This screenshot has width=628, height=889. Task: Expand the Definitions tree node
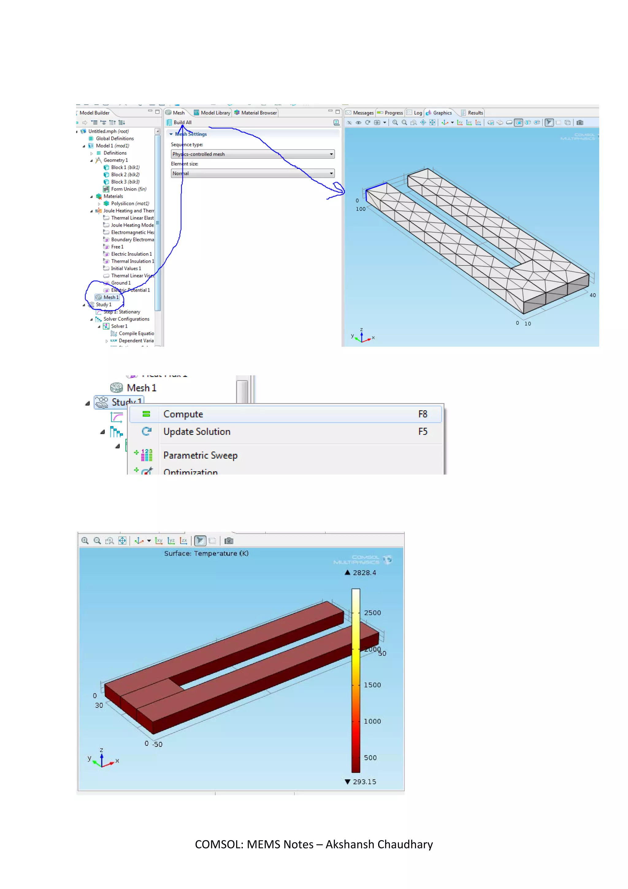pos(92,153)
